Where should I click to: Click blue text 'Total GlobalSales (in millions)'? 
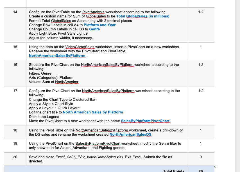tap(143, 16)
